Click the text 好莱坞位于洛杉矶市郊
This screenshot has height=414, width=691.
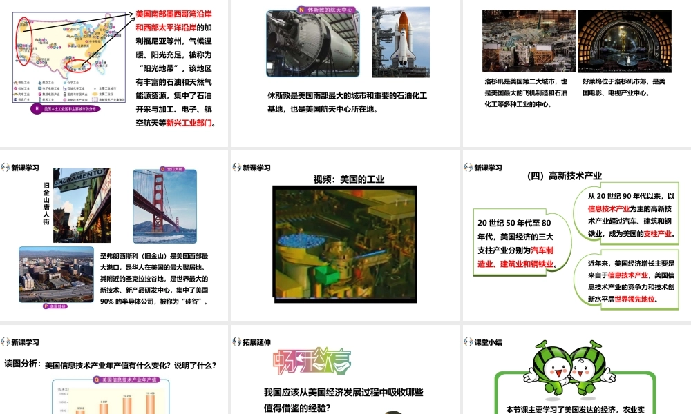624,87
